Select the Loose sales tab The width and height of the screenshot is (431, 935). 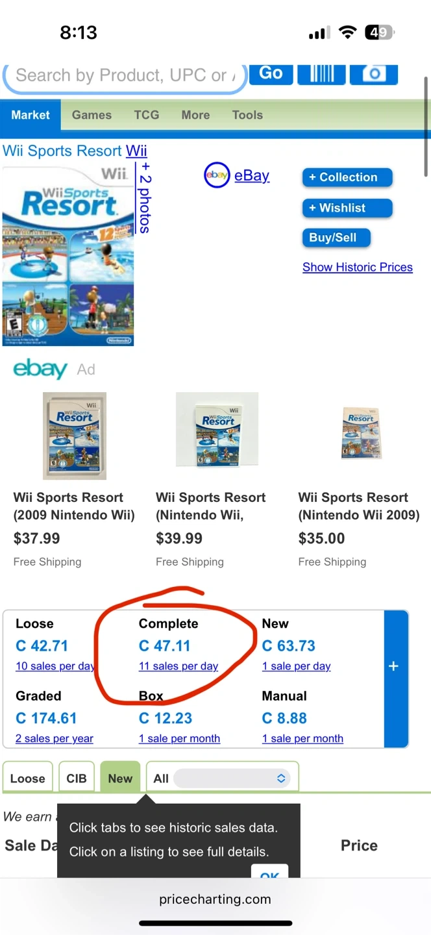(x=28, y=778)
